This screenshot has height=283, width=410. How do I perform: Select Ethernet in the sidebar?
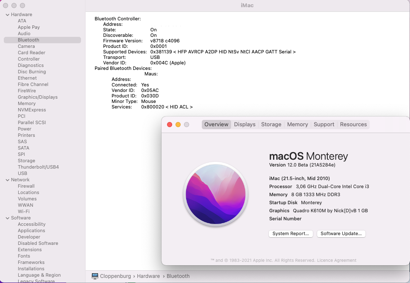[x=27, y=78]
